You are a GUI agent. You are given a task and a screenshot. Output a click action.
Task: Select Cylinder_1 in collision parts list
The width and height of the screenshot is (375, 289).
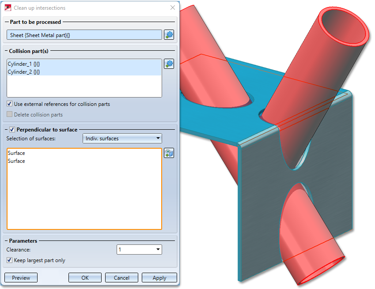[84, 64]
